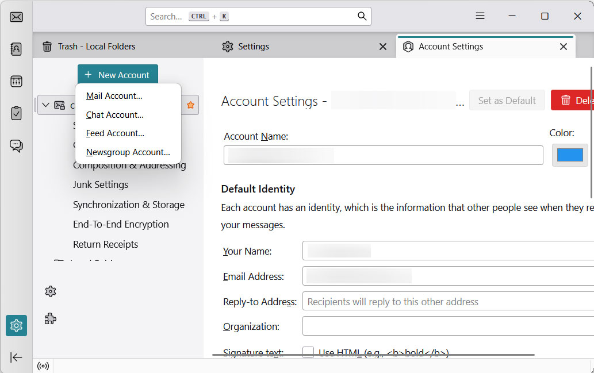Click the horizontal scrollbar at bottom
The height and width of the screenshot is (373, 594).
click(373, 355)
